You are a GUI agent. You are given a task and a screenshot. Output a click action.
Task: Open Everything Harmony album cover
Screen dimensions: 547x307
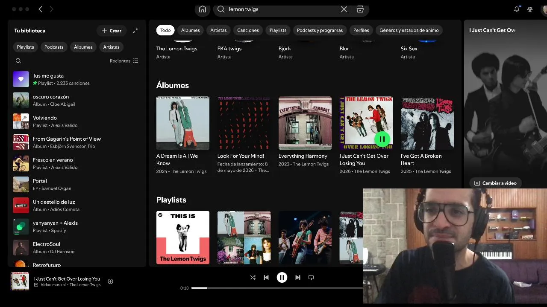pyautogui.click(x=305, y=123)
